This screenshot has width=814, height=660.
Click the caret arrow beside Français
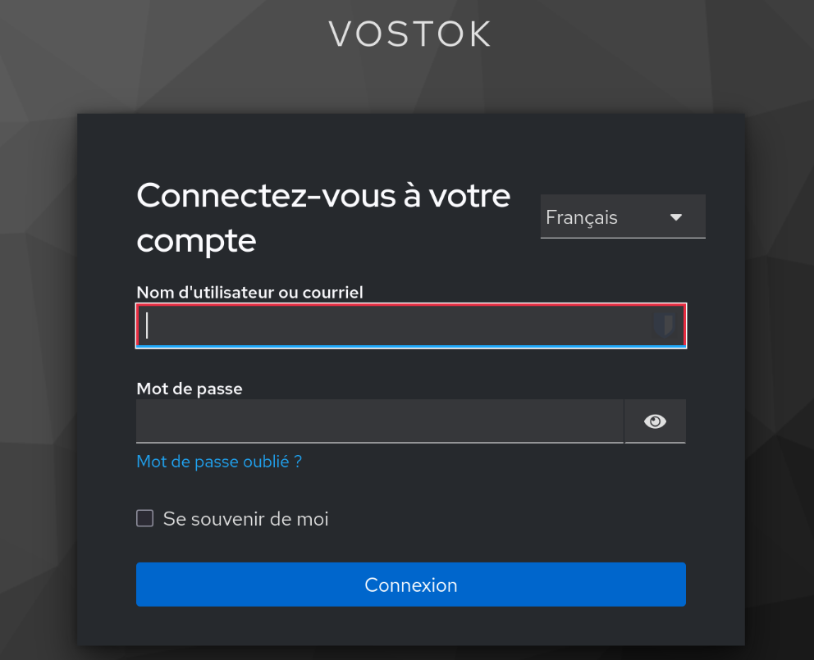pos(676,217)
